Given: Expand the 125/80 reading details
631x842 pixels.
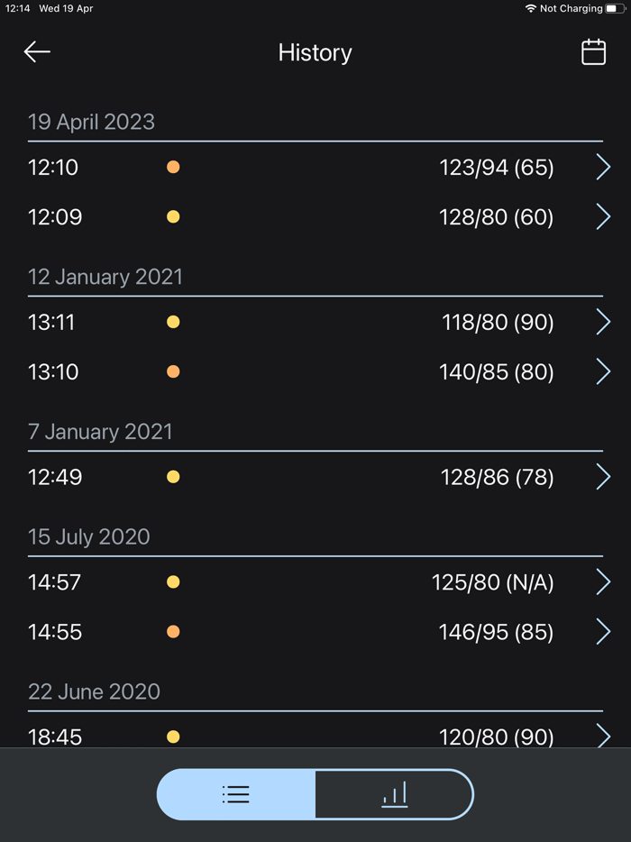Looking at the screenshot, I should click(603, 581).
